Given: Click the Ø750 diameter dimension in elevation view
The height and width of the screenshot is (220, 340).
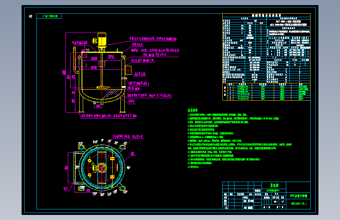Looking at the screenshot, I should point(94,68).
